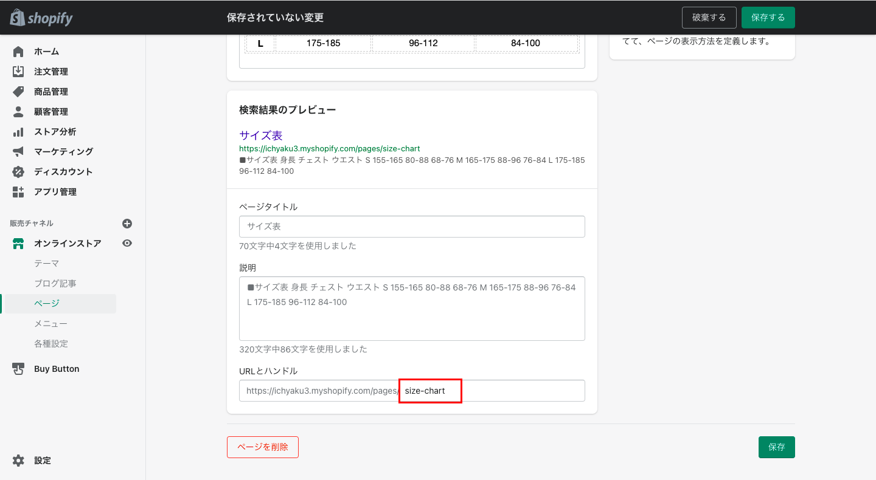
Task: Open ブログ記事 submenu item
Action: tap(55, 284)
